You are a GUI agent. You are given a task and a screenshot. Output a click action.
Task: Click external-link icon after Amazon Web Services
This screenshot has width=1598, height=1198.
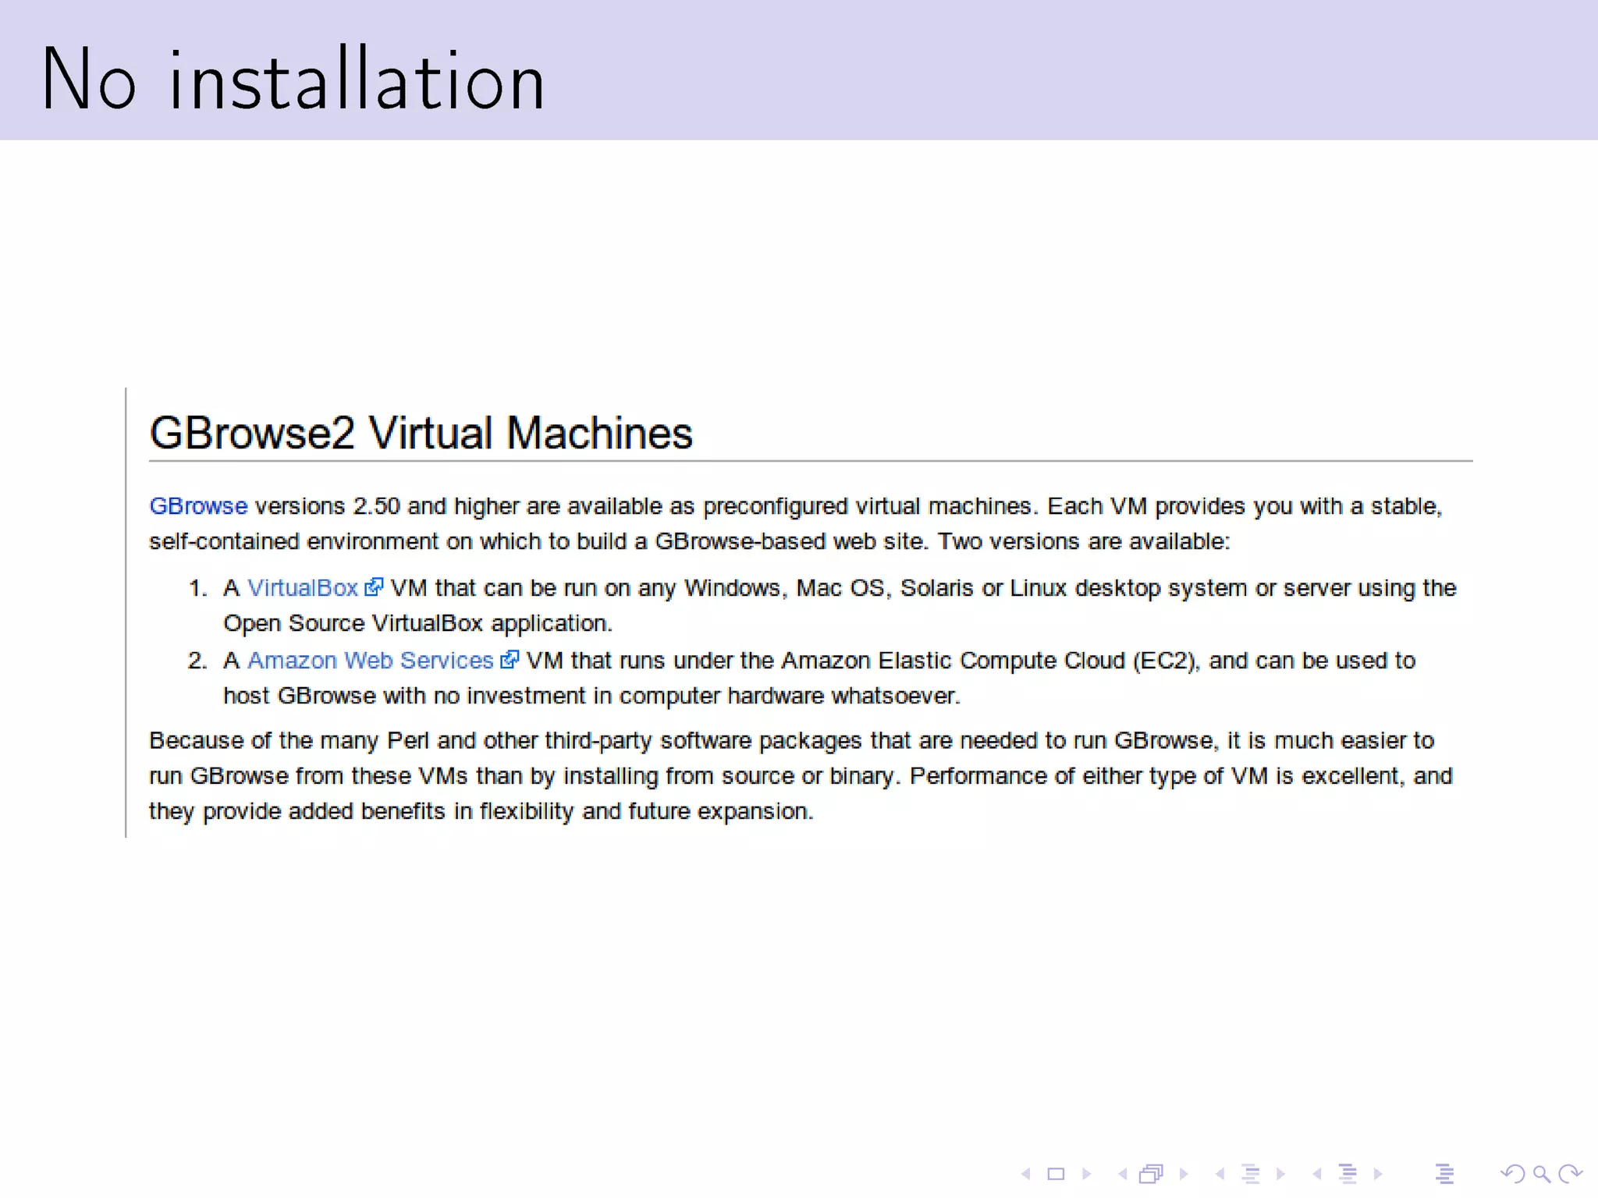(x=510, y=660)
